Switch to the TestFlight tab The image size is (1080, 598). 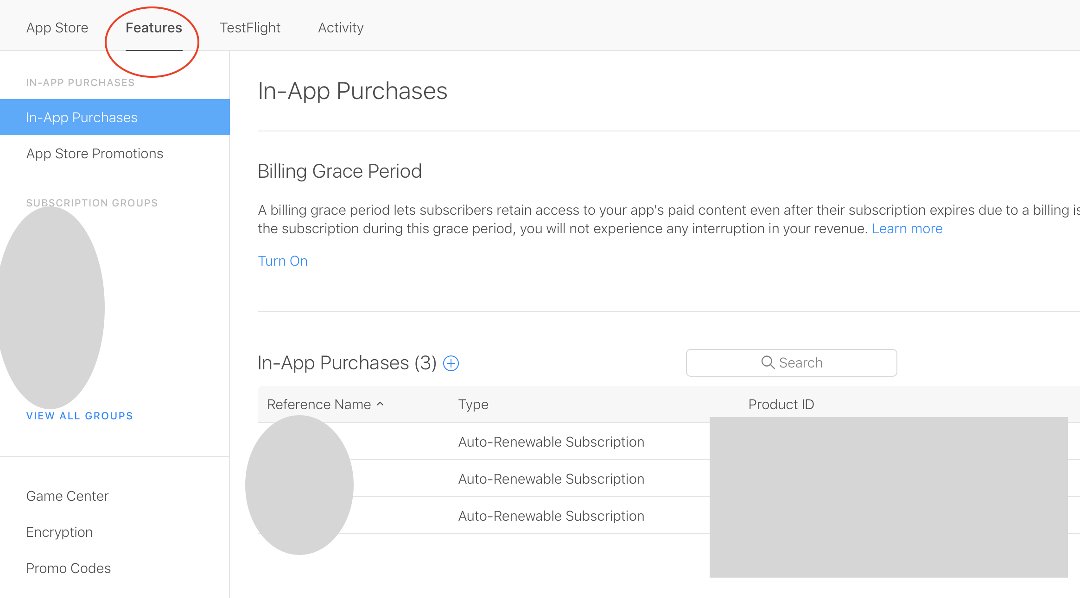250,28
